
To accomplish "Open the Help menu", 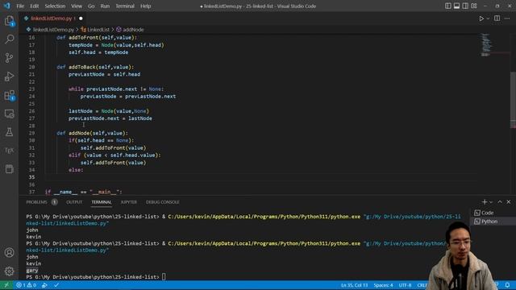I will click(x=145, y=6).
